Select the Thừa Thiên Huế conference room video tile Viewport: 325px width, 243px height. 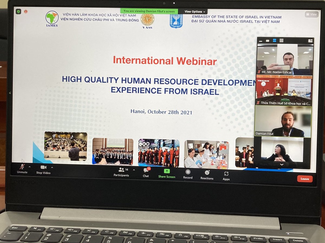pos(284,90)
